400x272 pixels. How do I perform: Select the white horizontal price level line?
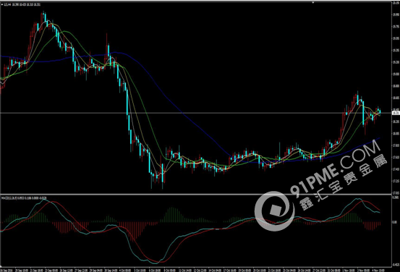tap(196, 113)
